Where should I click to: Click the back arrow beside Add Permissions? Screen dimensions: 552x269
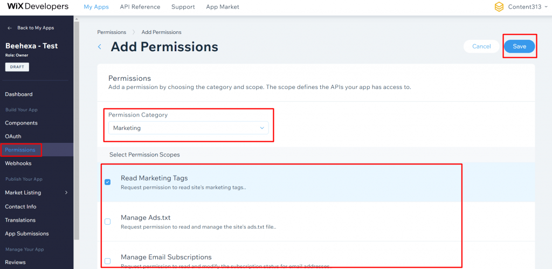tap(100, 47)
